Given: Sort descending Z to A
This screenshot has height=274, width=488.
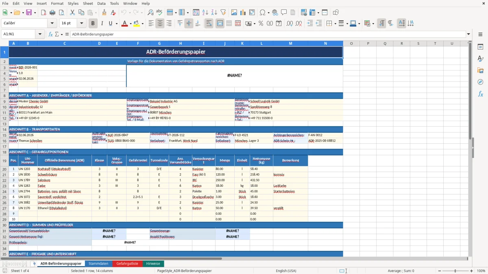Looking at the screenshot, I should (x=214, y=13).
